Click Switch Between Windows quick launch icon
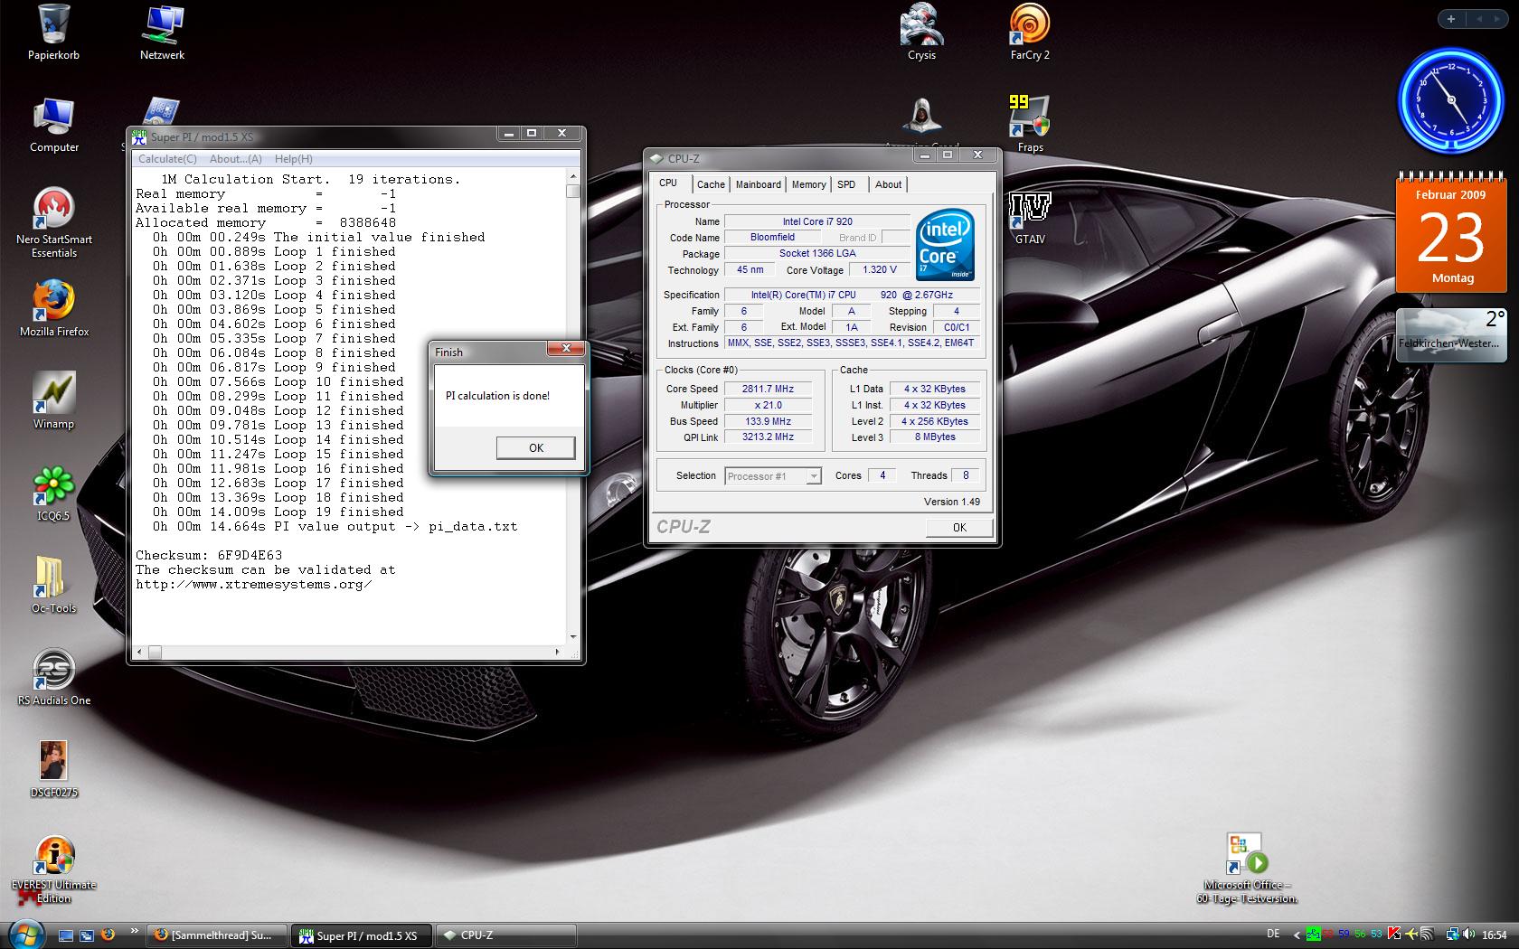This screenshot has height=949, width=1519. point(87,935)
